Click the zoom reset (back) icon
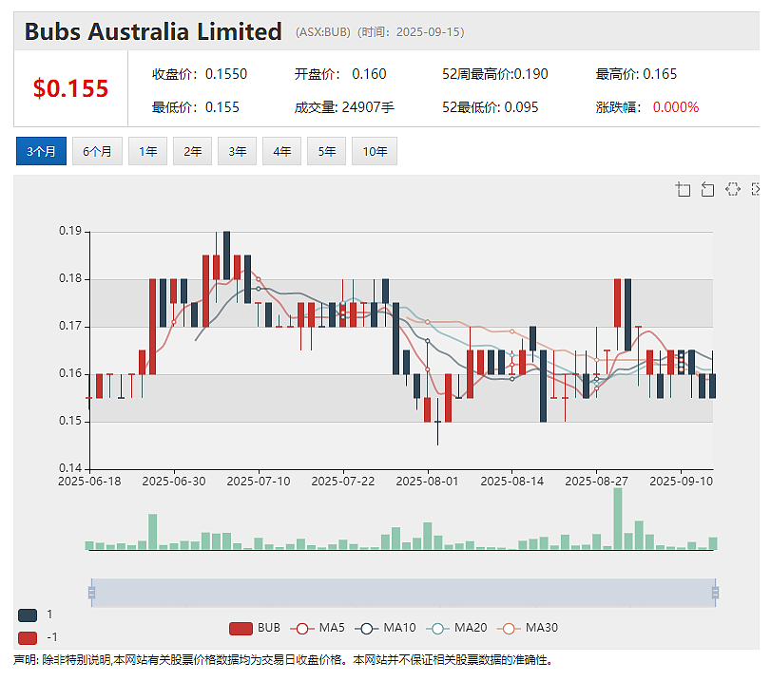This screenshot has height=681, width=771. [x=707, y=189]
